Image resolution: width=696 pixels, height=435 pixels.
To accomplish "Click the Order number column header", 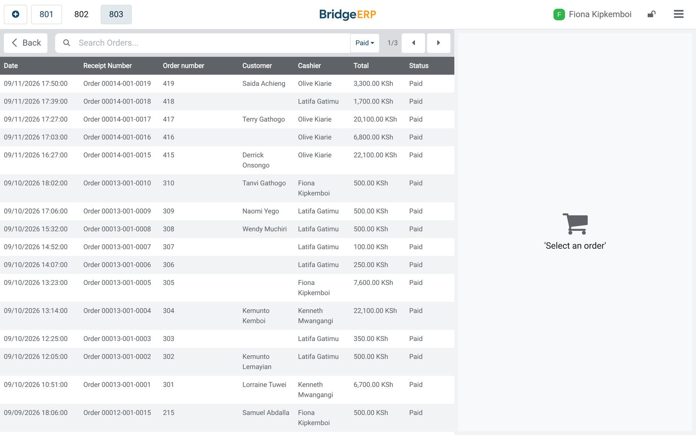I will [x=184, y=66].
